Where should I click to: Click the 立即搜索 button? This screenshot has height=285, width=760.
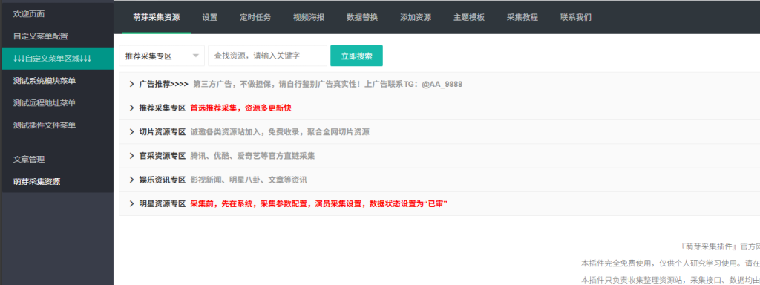point(357,56)
